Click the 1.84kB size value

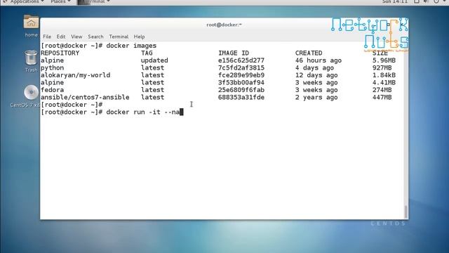(x=384, y=75)
